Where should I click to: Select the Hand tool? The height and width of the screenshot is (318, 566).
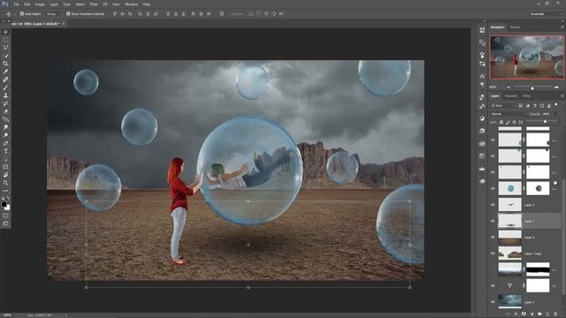[5, 175]
